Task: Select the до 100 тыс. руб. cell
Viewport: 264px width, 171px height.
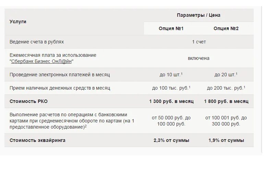Action: click(171, 88)
